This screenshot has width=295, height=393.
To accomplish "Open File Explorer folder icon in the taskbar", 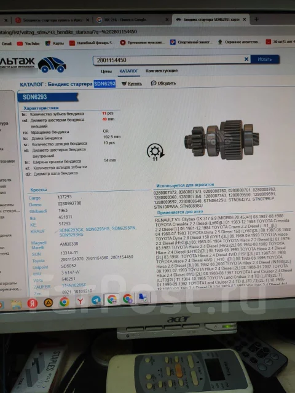I will [17, 305].
